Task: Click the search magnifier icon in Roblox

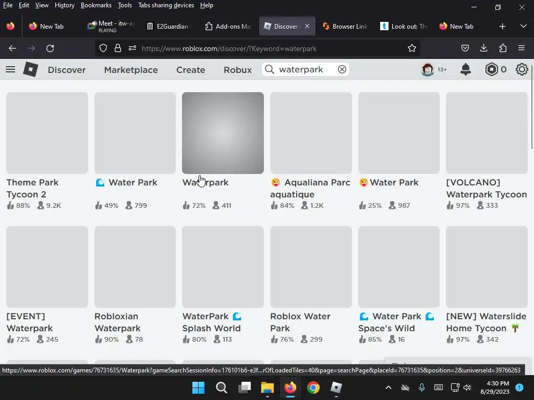Action: [270, 69]
